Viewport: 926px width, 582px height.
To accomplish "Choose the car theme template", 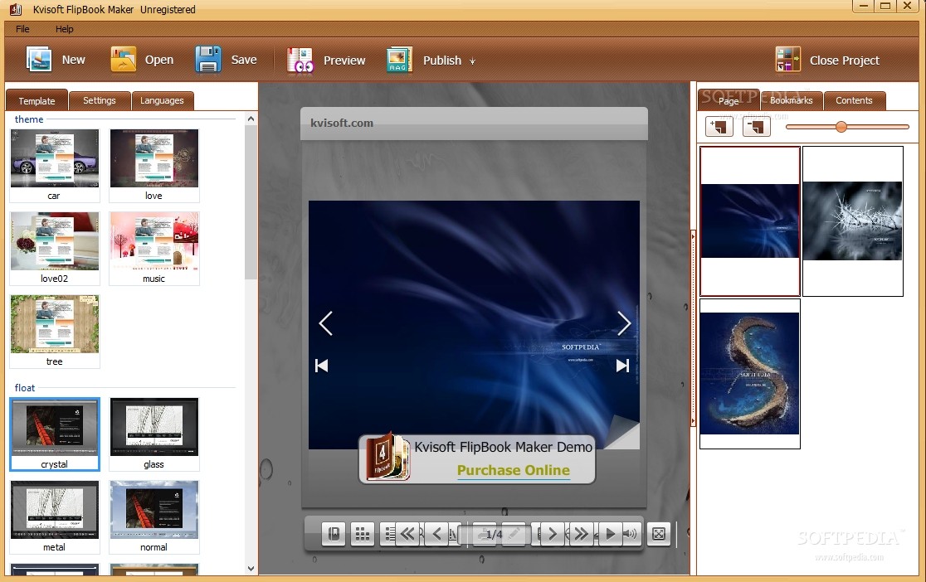I will pos(54,166).
